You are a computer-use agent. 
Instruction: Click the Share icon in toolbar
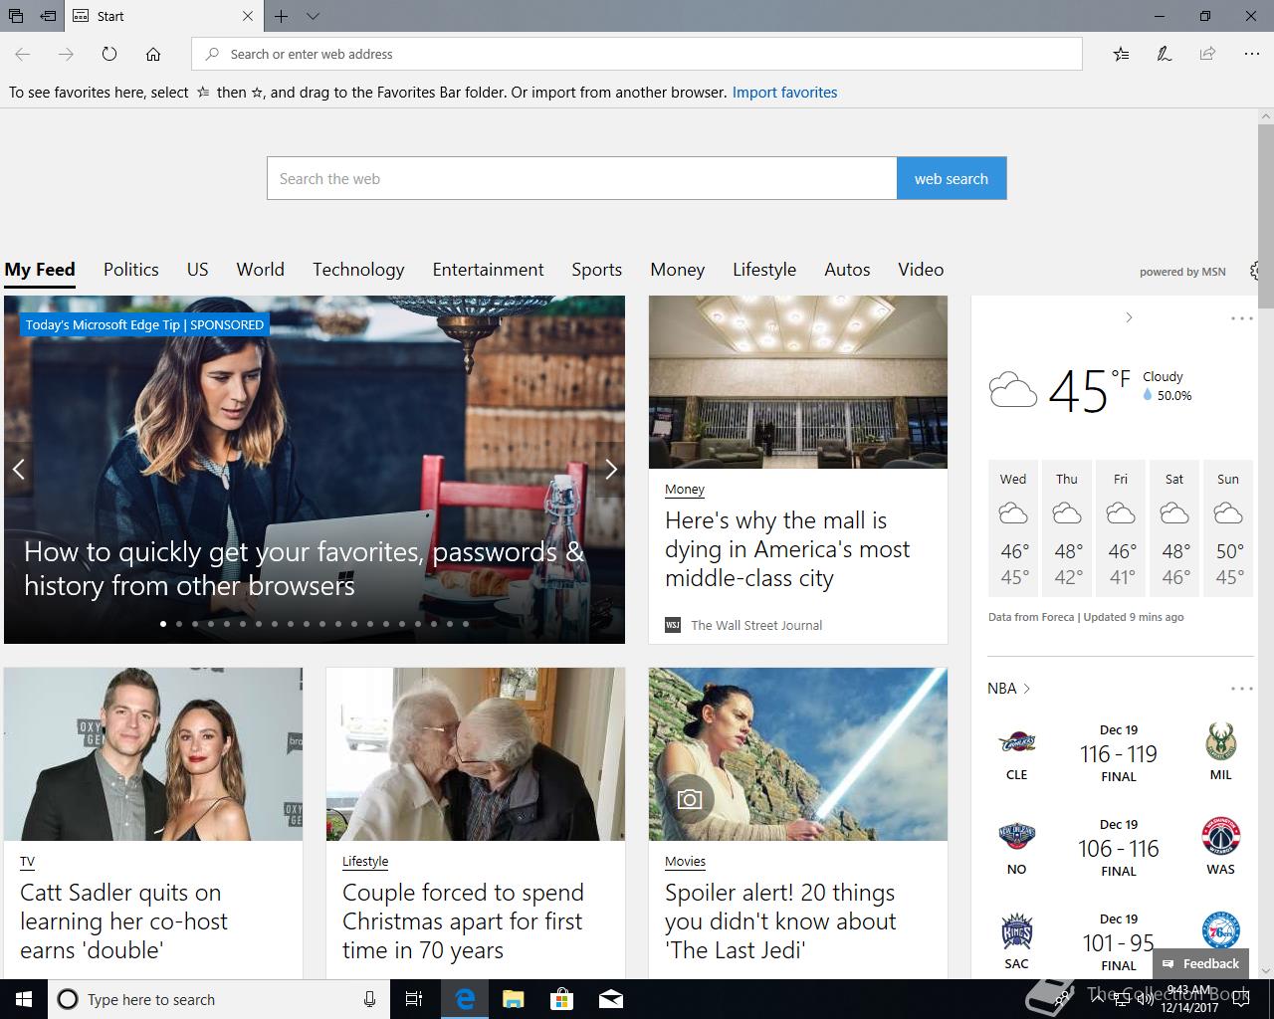coord(1207,54)
